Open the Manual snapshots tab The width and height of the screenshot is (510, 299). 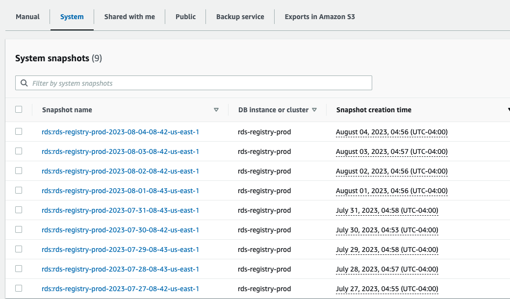click(27, 17)
